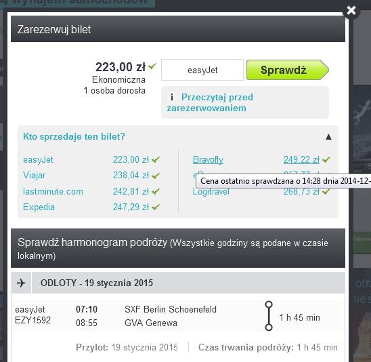Select easyJet seller link in list
Viewport: 371px width, 362px height.
pyautogui.click(x=38, y=160)
